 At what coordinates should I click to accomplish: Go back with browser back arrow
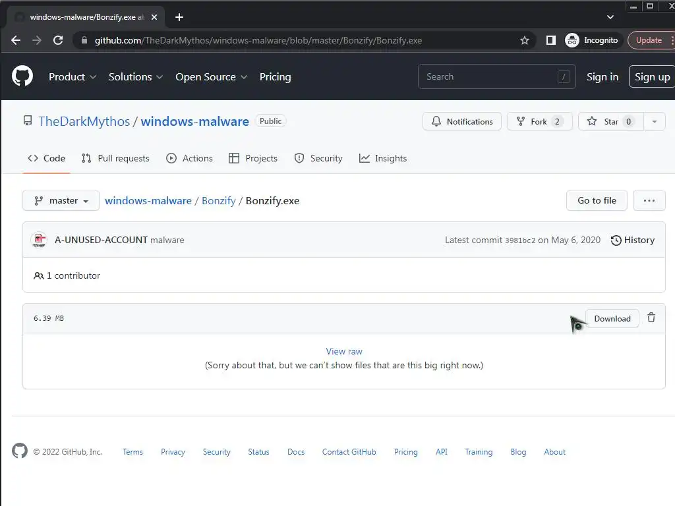(x=16, y=40)
